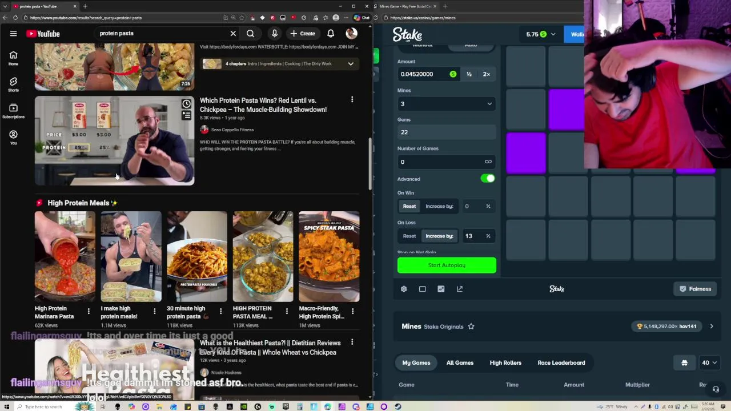731x411 pixels.
Task: Open Stake game settings gear icon
Action: point(404,289)
